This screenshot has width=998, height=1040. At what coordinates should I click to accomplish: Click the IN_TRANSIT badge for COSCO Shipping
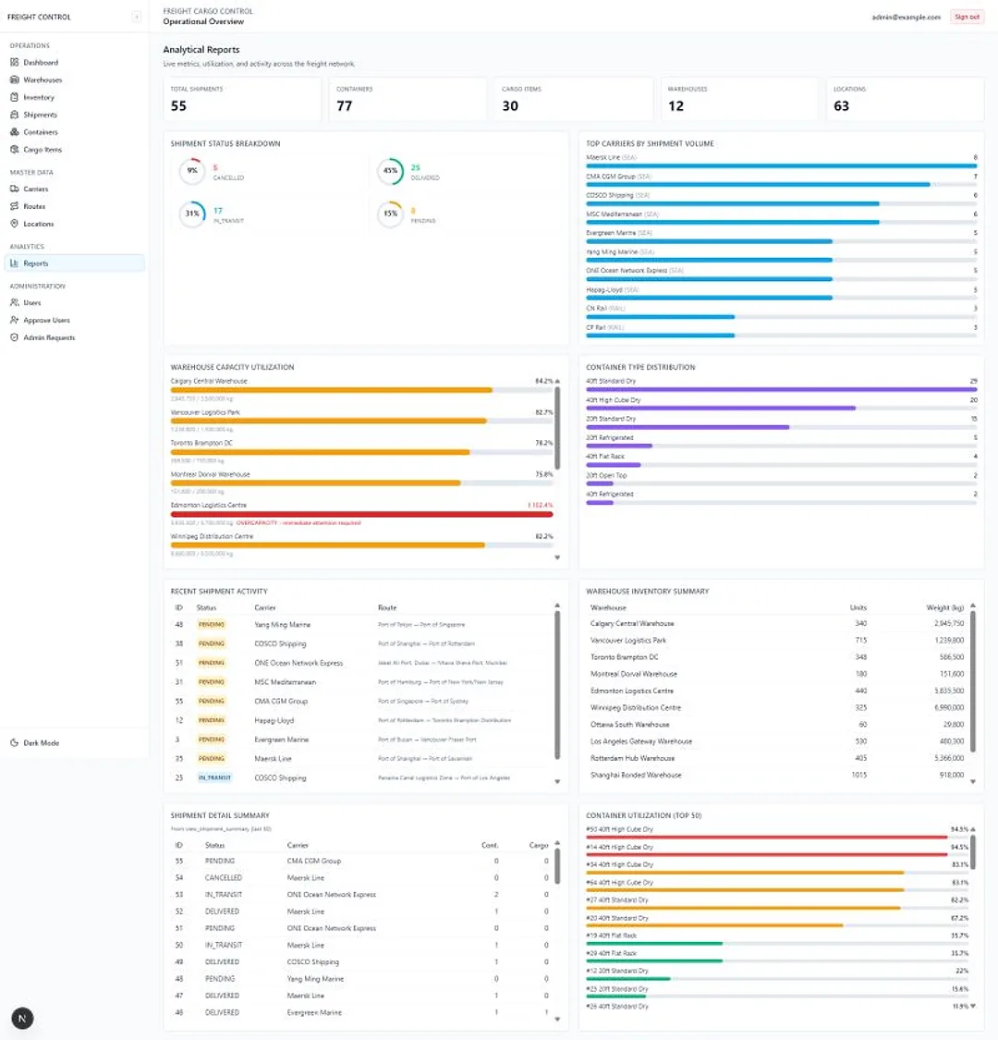click(x=215, y=777)
